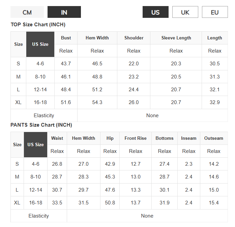Select the Inseam column header
Screen dimensions: 235x227
point(188,138)
